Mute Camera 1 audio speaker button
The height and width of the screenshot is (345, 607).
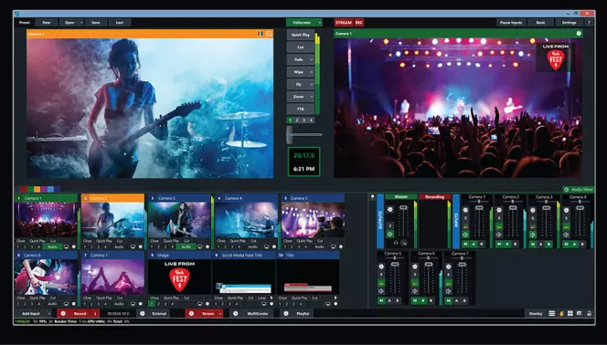coord(465,235)
